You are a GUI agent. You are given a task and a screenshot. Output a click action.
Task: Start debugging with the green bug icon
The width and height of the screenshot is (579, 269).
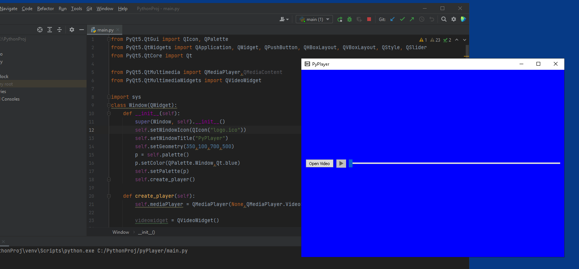[x=350, y=19]
